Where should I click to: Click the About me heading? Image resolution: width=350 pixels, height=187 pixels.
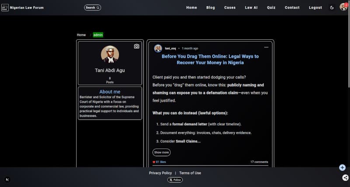pos(110,92)
